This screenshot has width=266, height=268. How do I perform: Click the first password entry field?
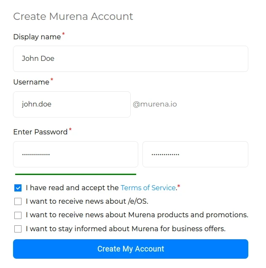(75, 154)
